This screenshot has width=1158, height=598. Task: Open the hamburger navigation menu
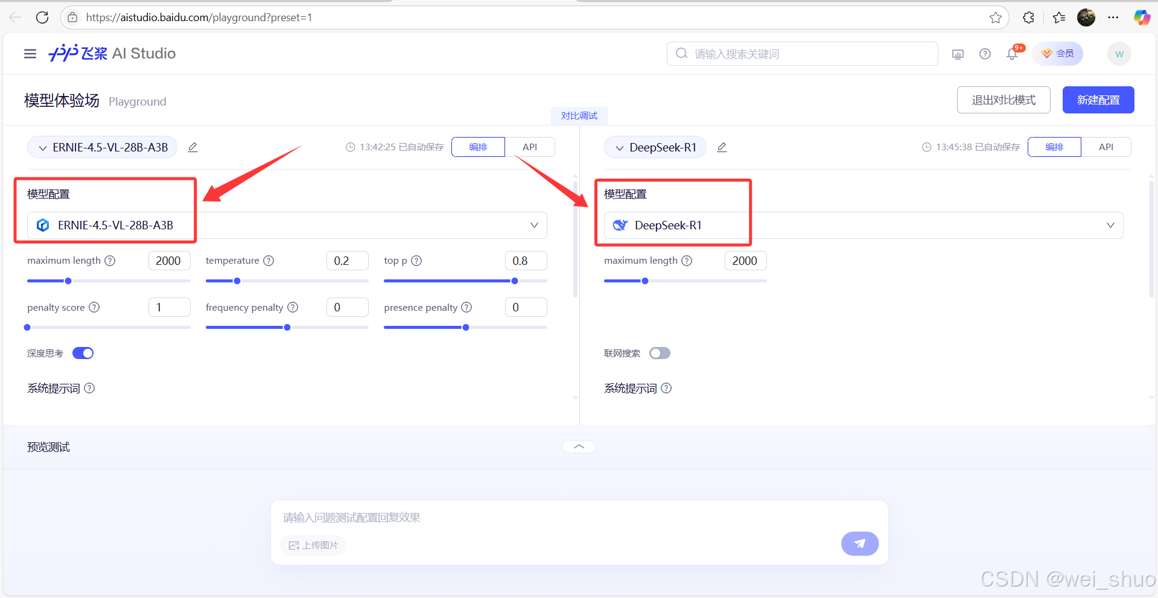(30, 54)
